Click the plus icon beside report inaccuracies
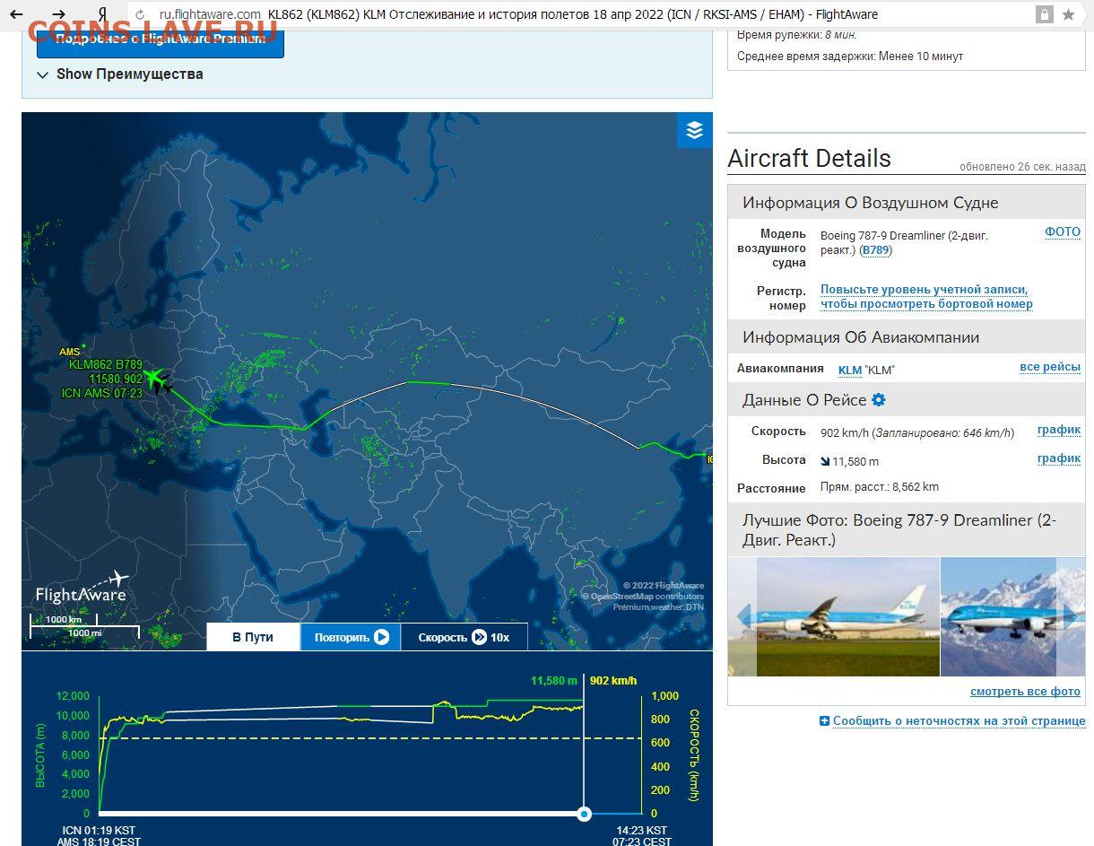Image resolution: width=1094 pixels, height=846 pixels. [824, 721]
